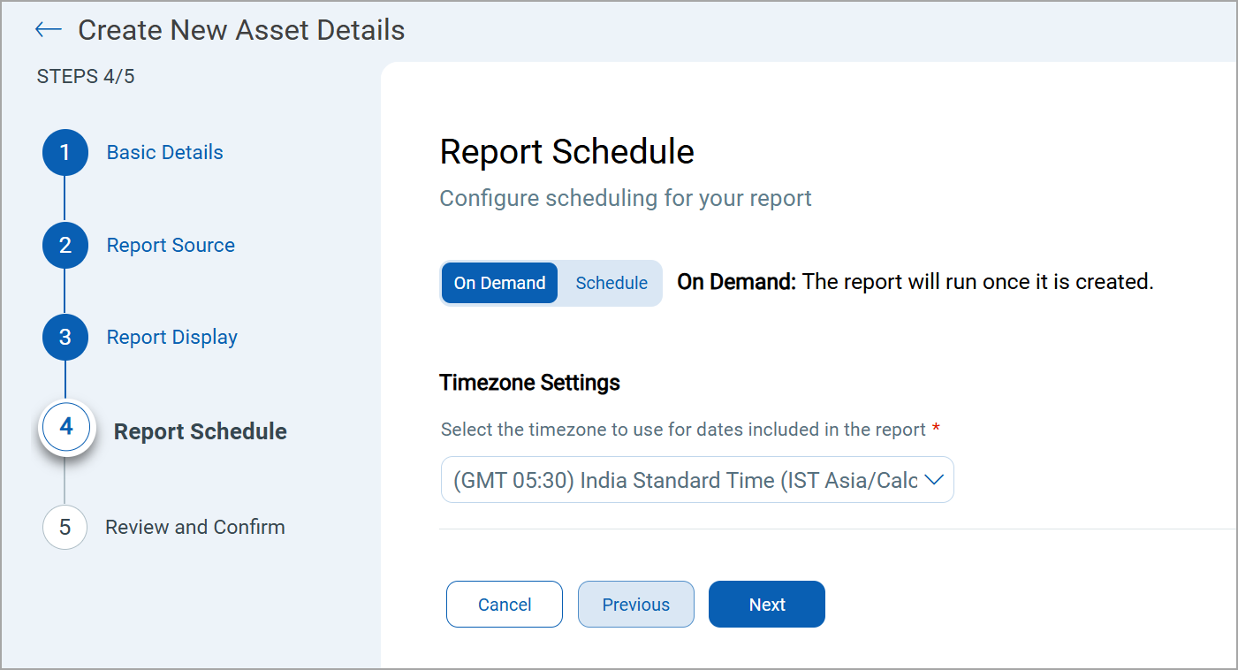Open the Report Display step
The image size is (1238, 670).
(172, 337)
